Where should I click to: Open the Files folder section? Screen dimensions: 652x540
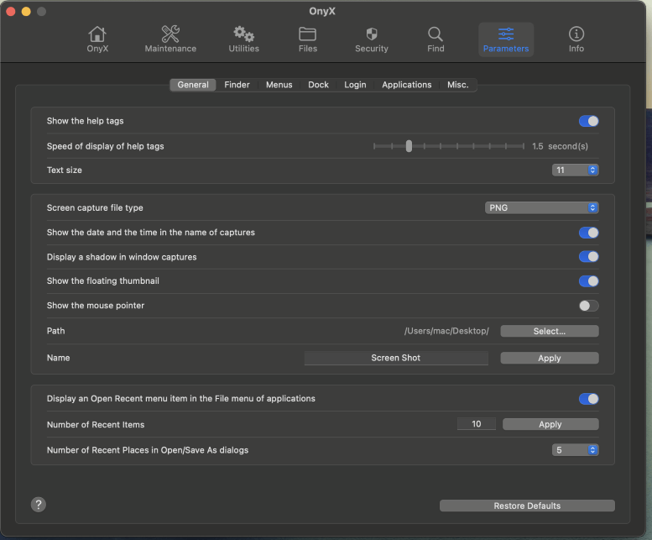(x=308, y=39)
